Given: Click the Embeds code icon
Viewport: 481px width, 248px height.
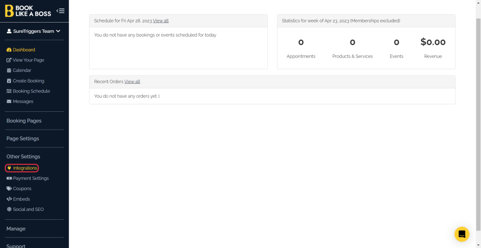Looking at the screenshot, I should (9, 199).
